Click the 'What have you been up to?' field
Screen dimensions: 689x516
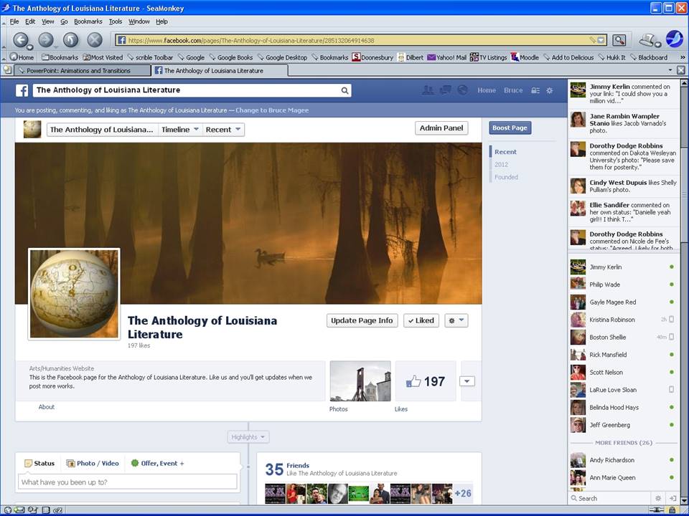[x=128, y=482]
